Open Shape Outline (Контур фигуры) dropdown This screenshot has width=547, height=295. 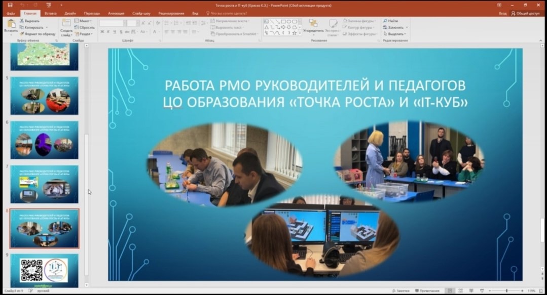point(358,27)
